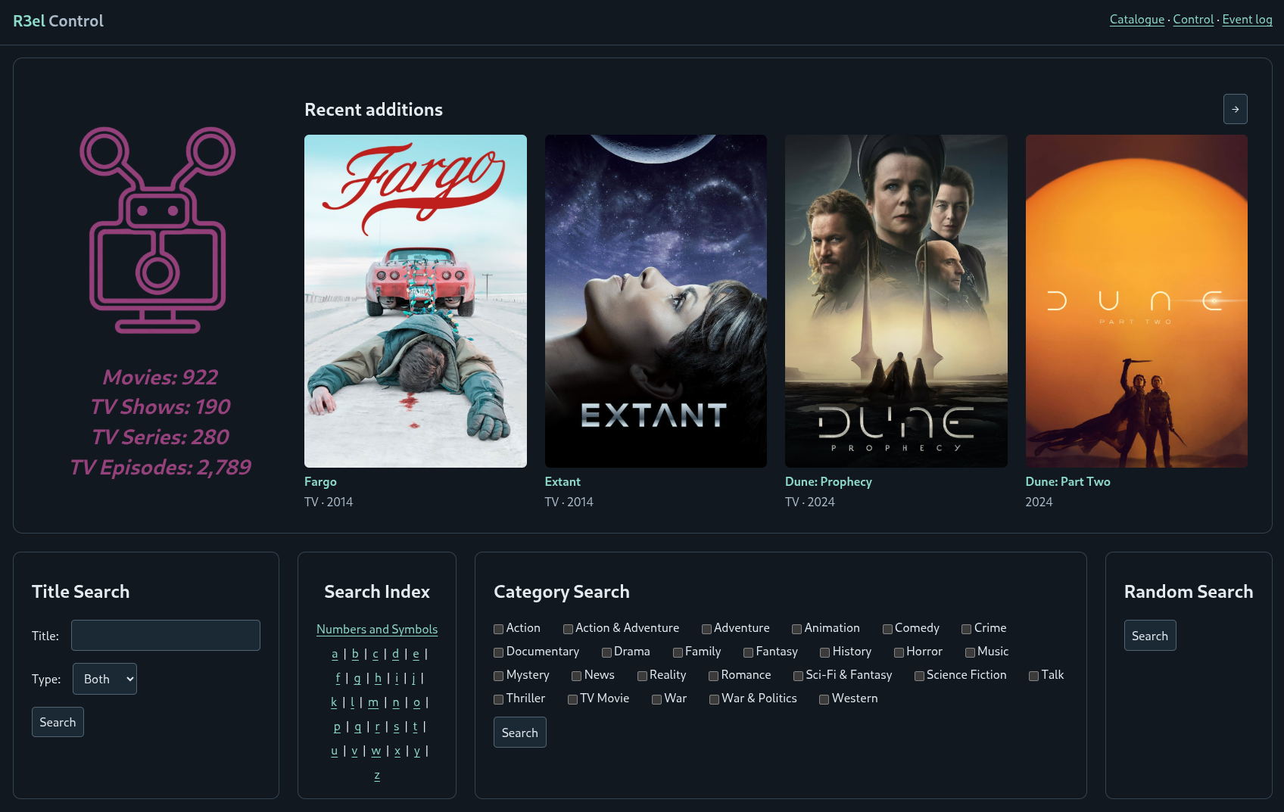Screen dimensions: 1284x812
Task: Tick the TV Movie category checkbox
Action: [x=572, y=699]
